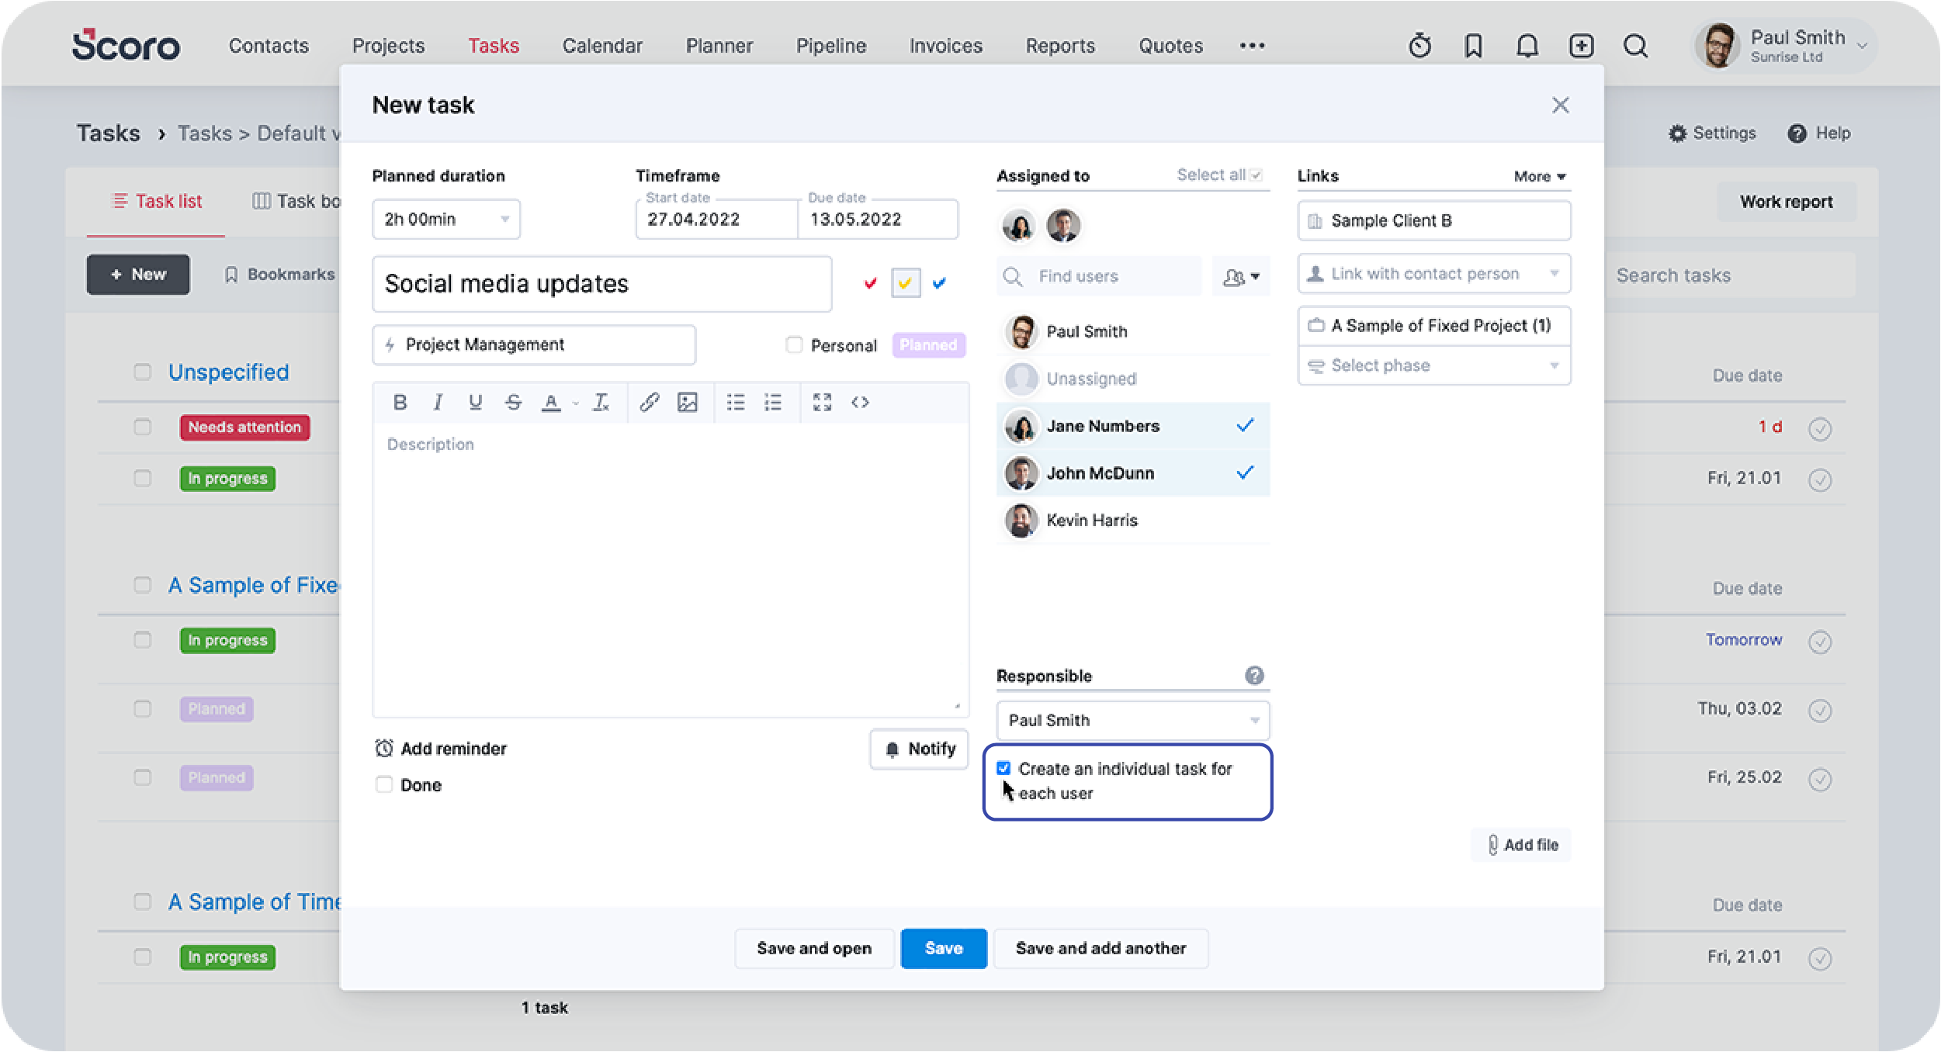Uncheck create individual task for each user

(1003, 768)
